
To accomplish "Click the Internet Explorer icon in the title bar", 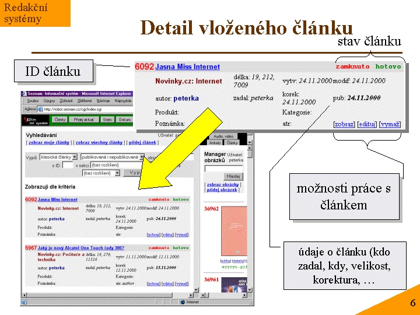I will click(x=24, y=94).
